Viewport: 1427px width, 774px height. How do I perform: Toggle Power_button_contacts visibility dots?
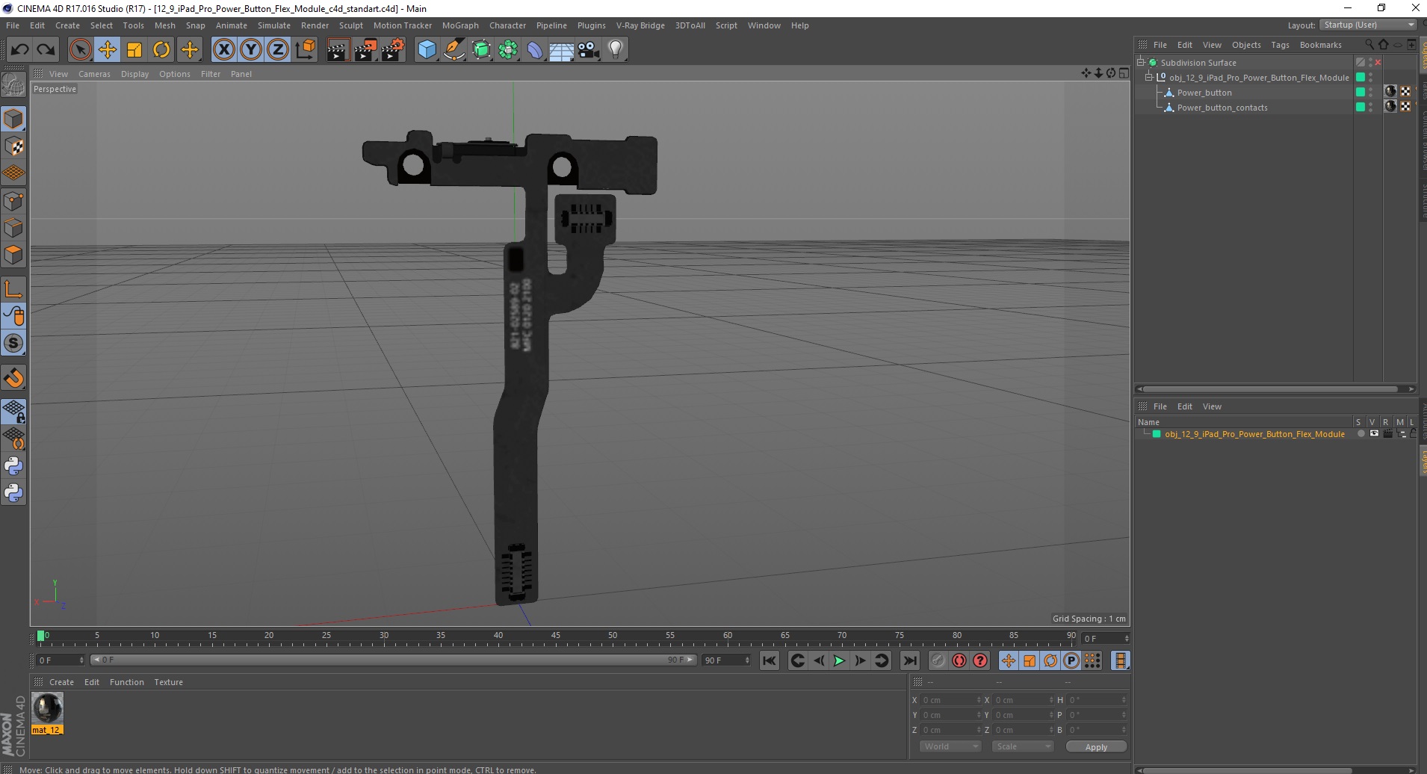point(1370,108)
